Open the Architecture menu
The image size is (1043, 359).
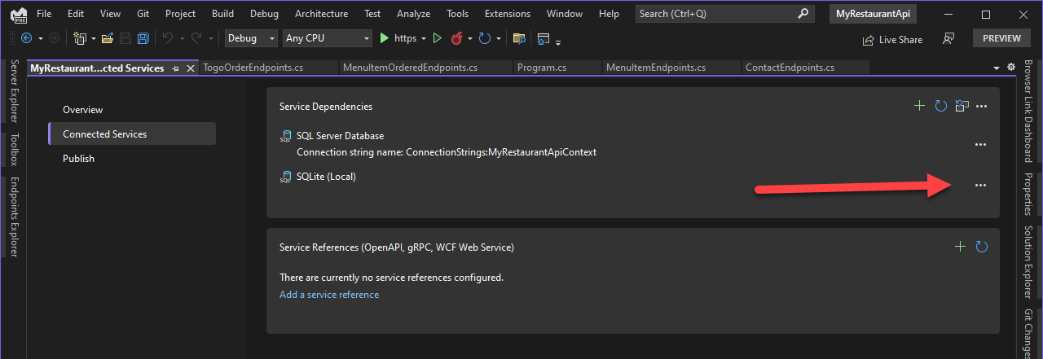pyautogui.click(x=321, y=14)
